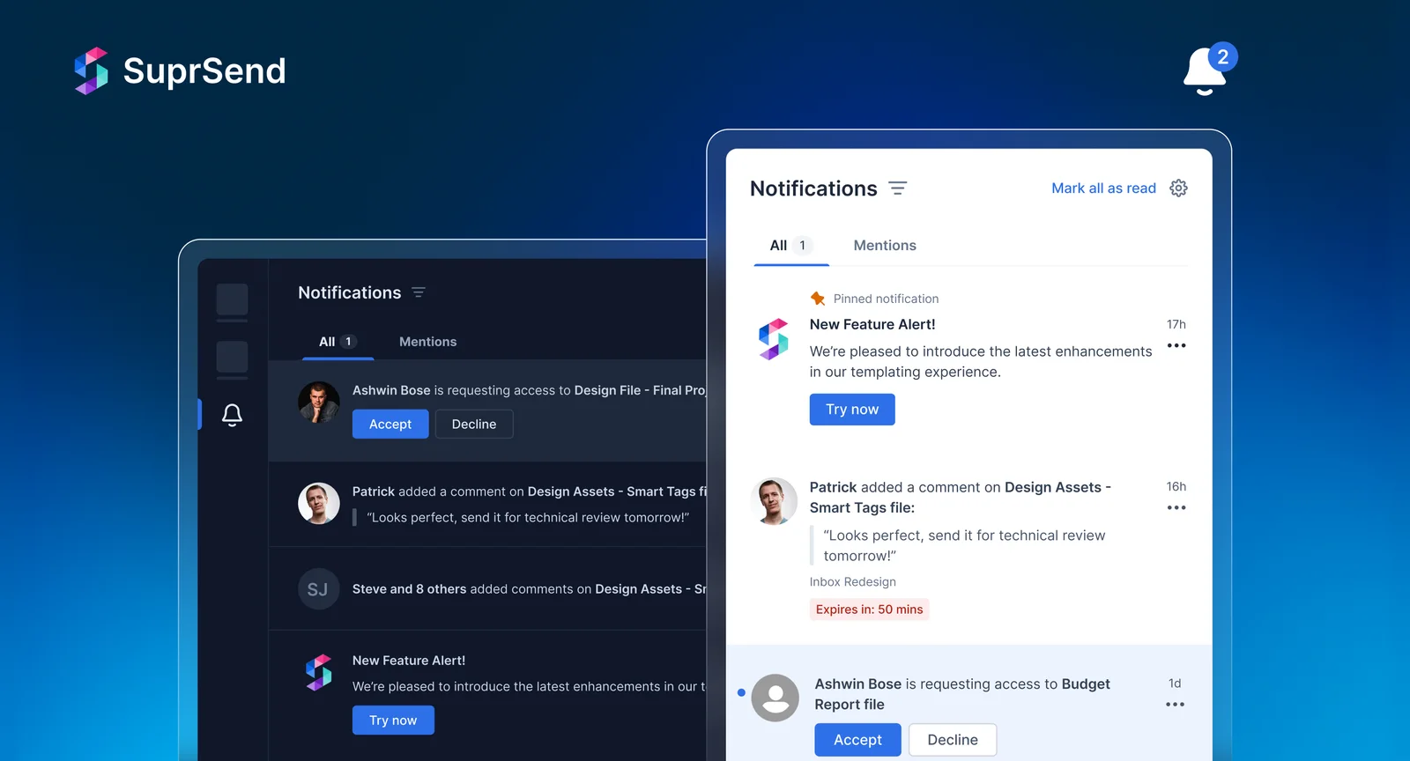Click the Expires in: 50 mins tag

(869, 610)
